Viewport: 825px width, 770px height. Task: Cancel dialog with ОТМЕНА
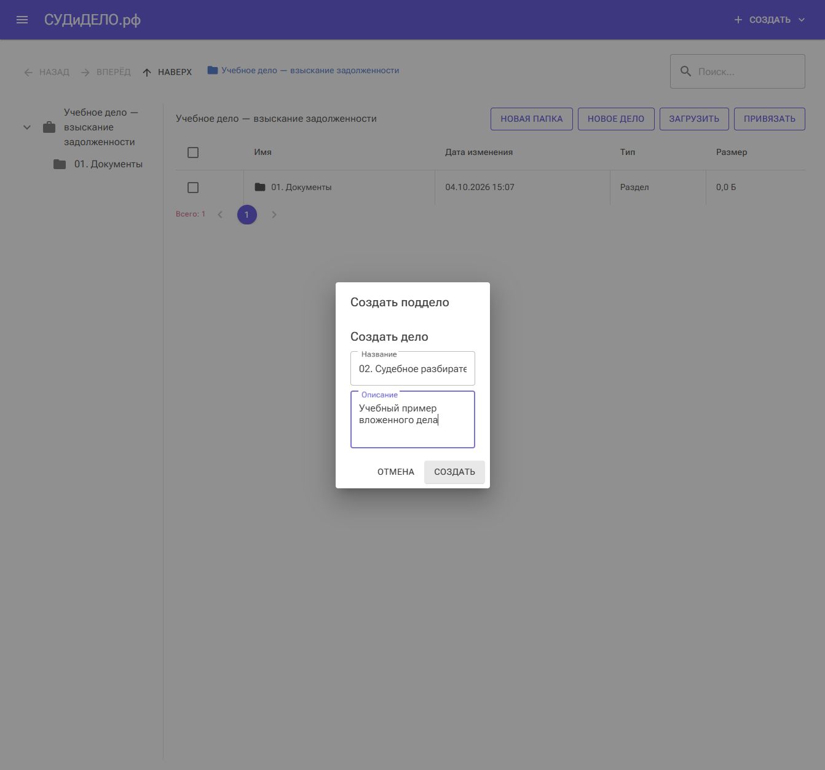tap(396, 472)
